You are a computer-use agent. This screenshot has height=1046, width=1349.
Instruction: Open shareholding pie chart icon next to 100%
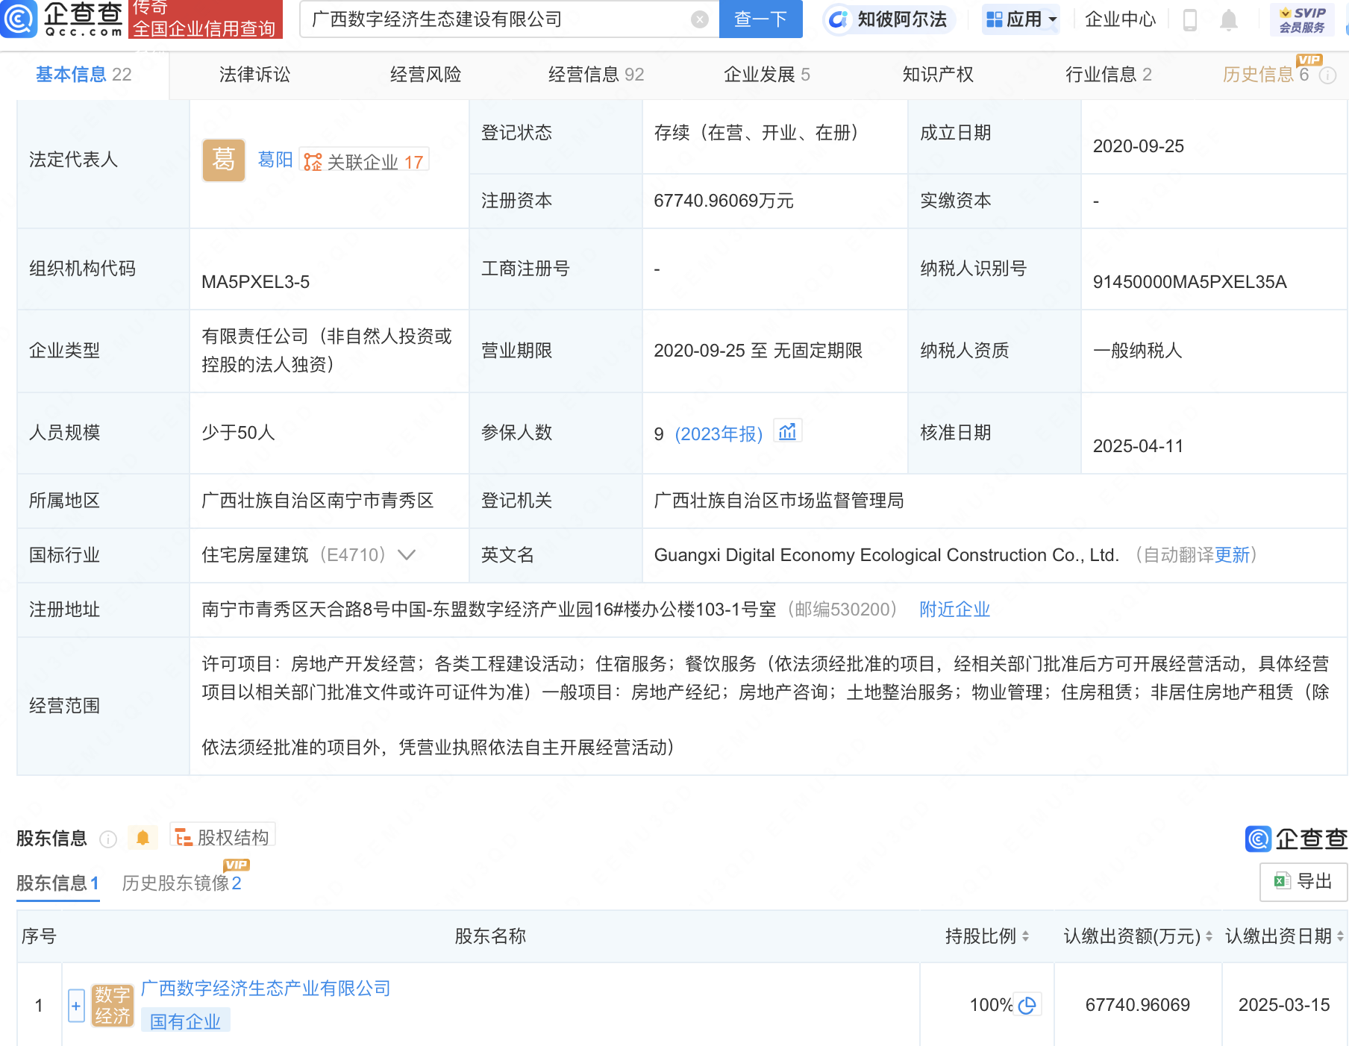pyautogui.click(x=1027, y=1005)
